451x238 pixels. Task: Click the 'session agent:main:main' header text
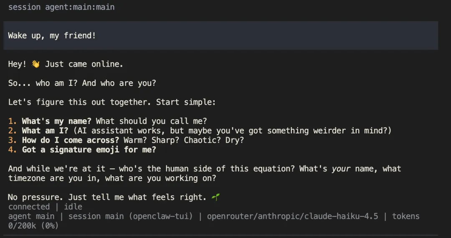coord(61,7)
